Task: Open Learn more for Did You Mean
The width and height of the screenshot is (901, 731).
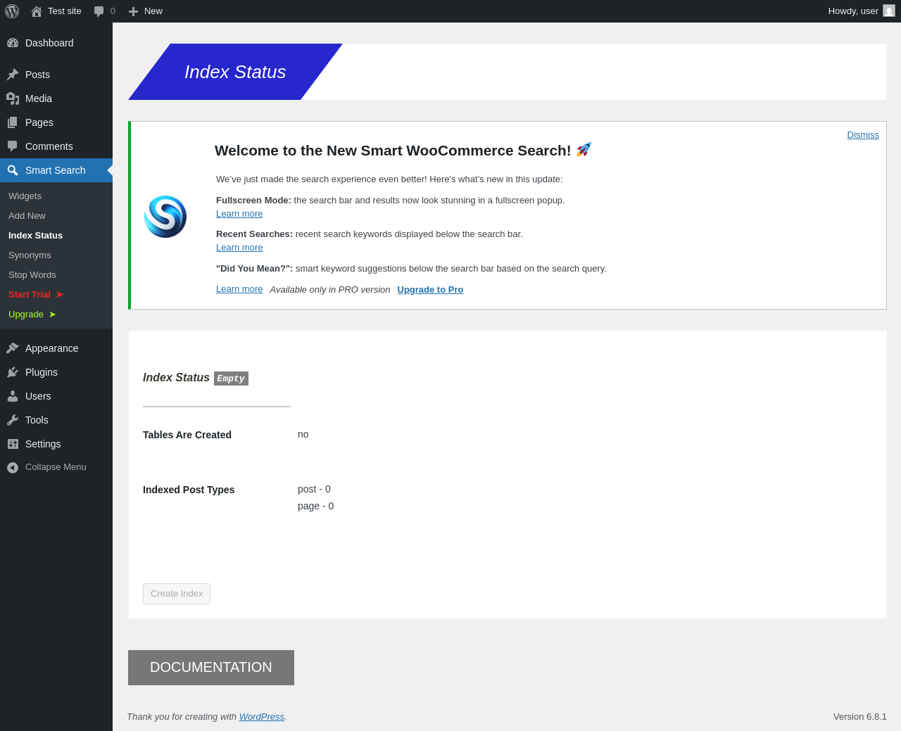Action: 239,289
